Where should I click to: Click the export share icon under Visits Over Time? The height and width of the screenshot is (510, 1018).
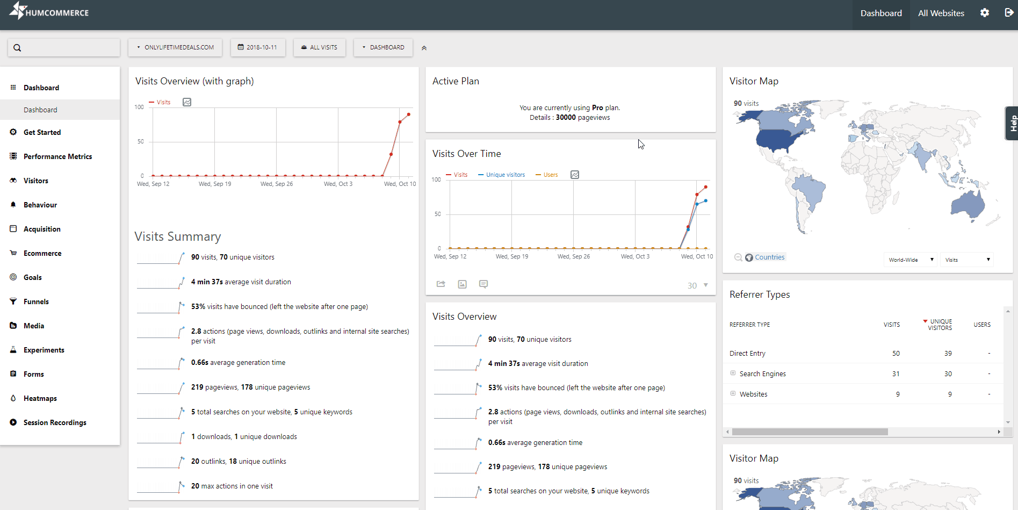(441, 284)
